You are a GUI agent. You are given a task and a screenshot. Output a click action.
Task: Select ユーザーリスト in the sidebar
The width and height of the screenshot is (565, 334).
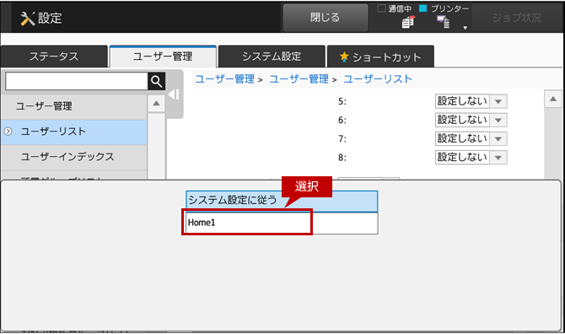(74, 132)
